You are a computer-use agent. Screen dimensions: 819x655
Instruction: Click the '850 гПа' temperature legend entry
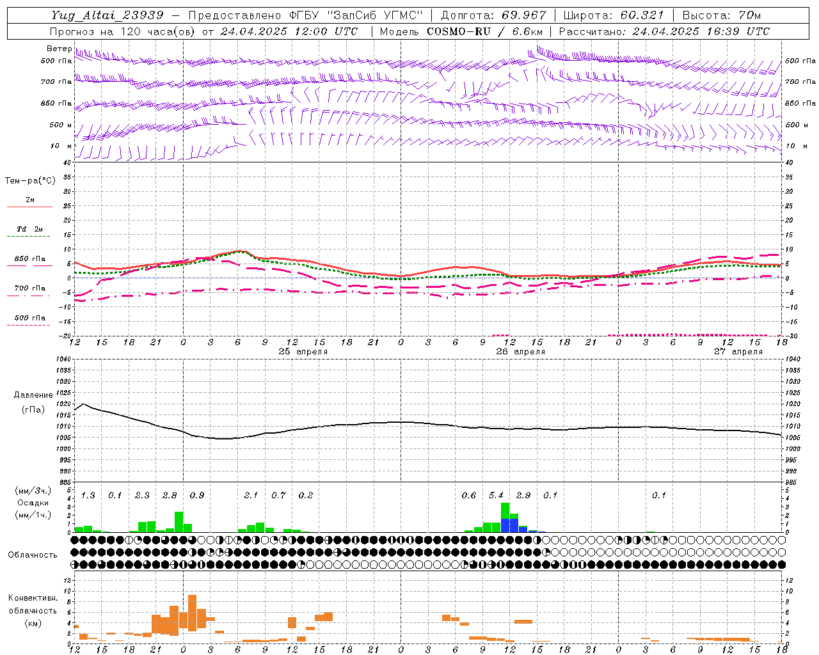(x=30, y=258)
